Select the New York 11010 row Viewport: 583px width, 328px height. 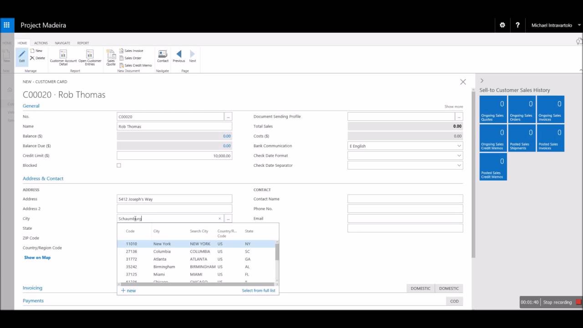click(196, 244)
